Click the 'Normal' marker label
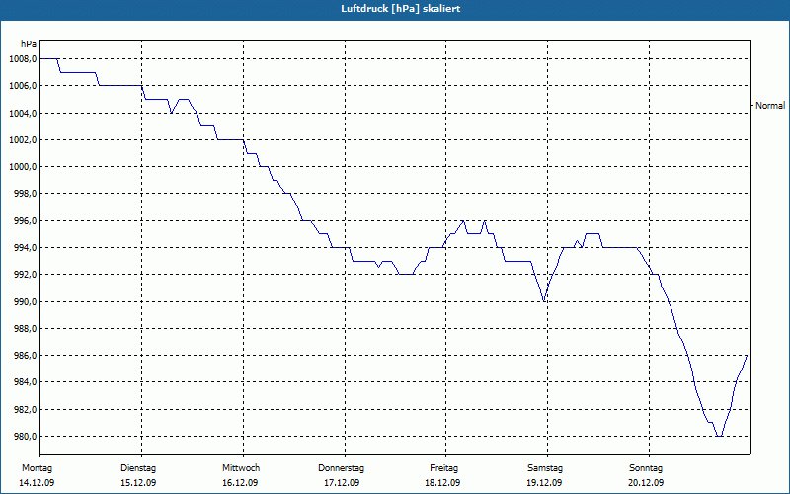Image resolution: width=790 pixels, height=494 pixels. point(770,106)
